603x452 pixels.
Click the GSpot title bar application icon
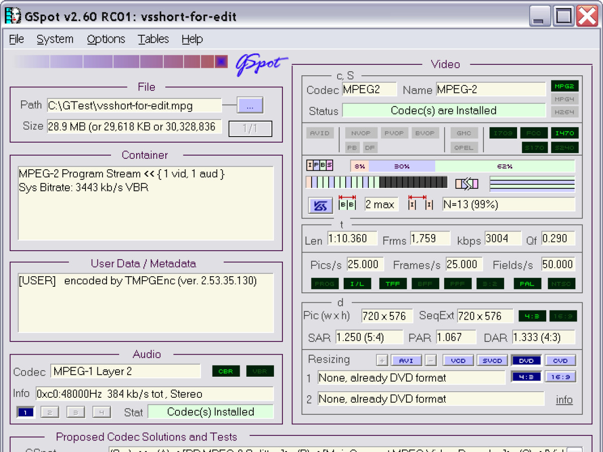13,16
